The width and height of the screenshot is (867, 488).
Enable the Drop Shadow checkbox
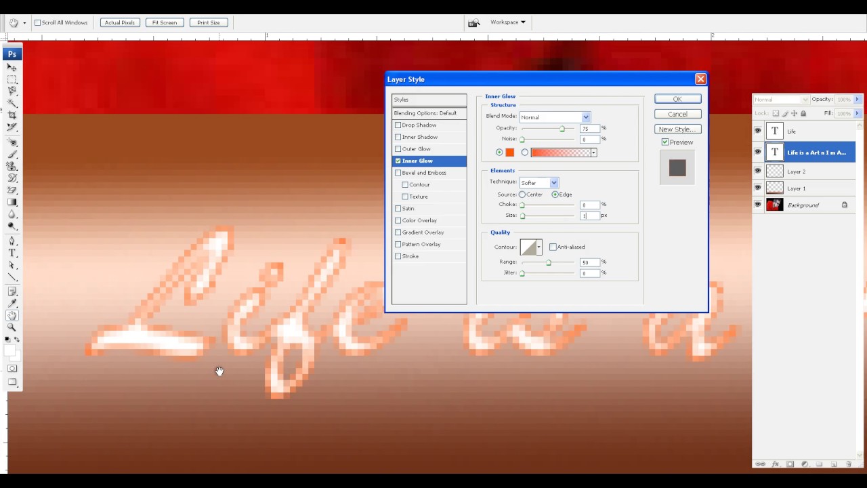398,125
